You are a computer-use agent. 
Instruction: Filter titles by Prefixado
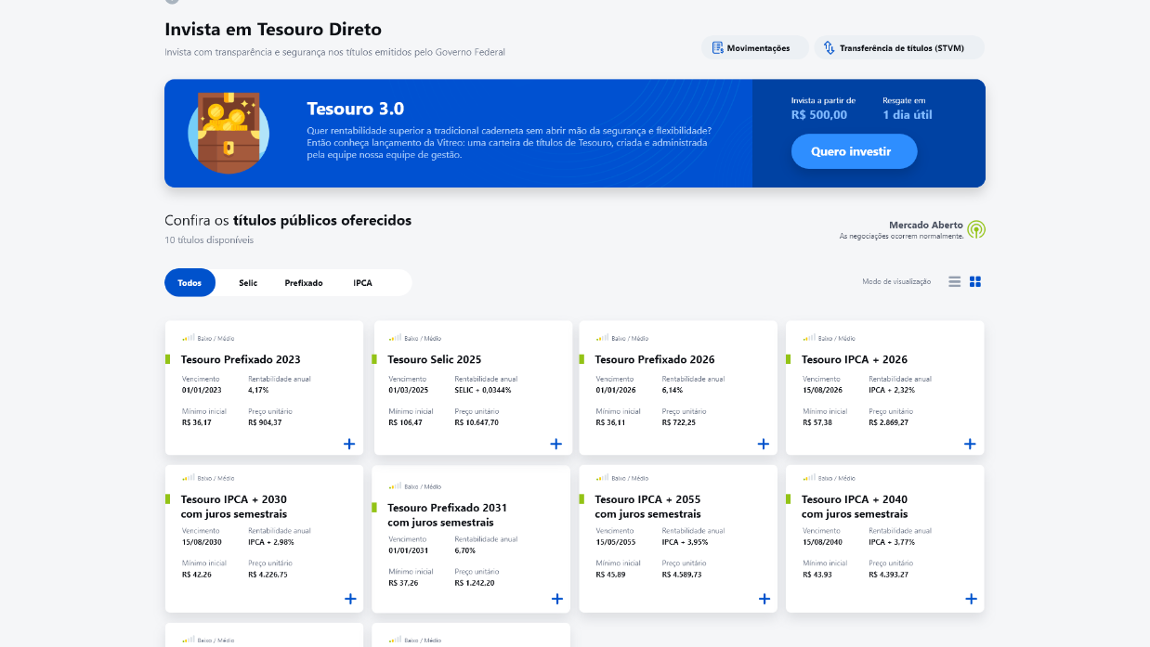[304, 283]
